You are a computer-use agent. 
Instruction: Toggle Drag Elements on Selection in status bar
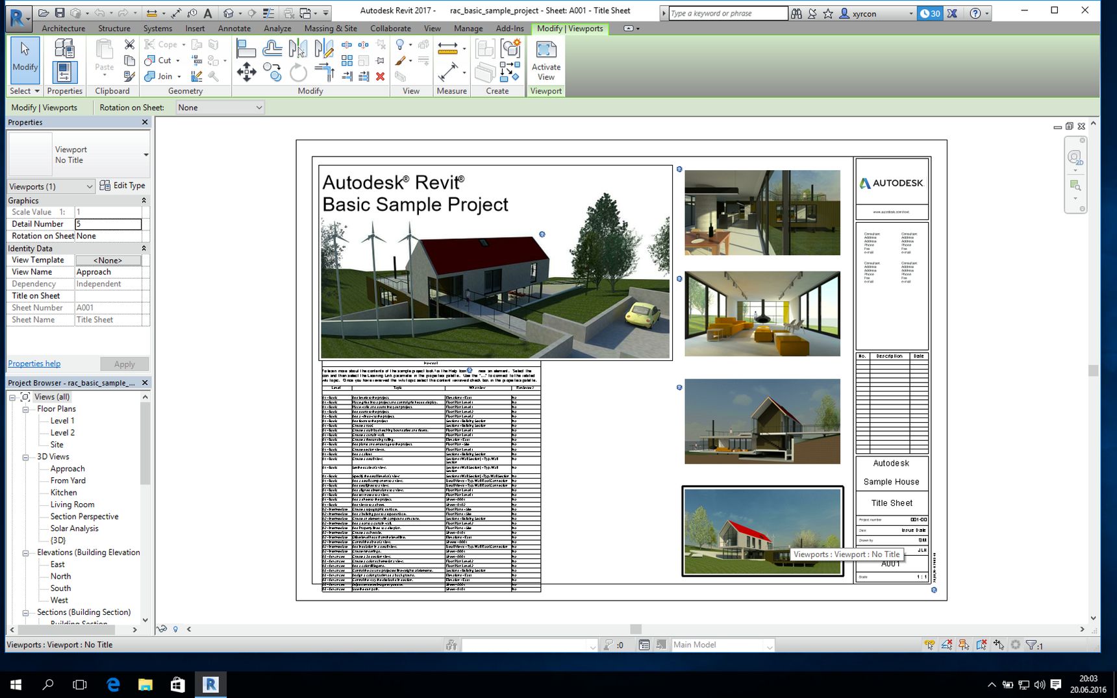[998, 645]
